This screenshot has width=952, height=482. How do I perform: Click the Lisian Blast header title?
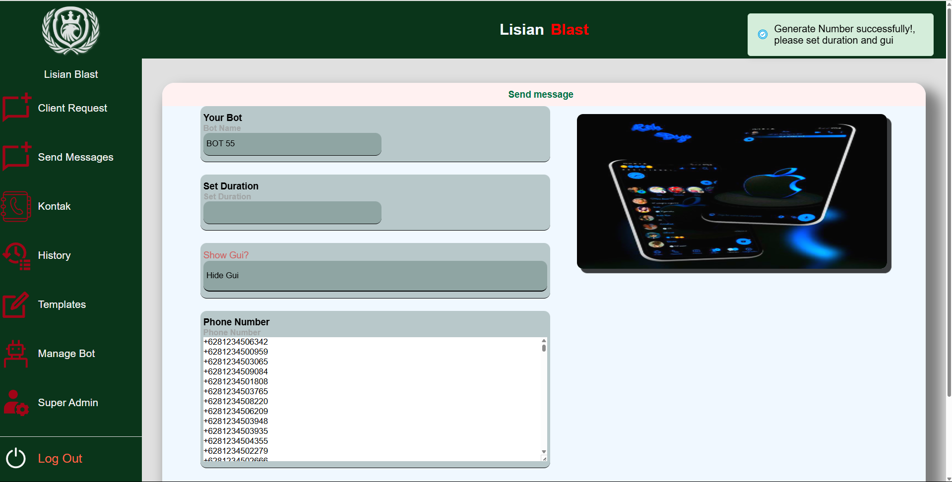[544, 30]
